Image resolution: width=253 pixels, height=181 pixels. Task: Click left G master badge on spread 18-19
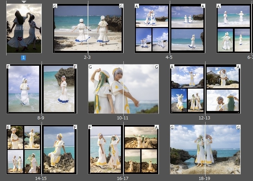[172, 127]
